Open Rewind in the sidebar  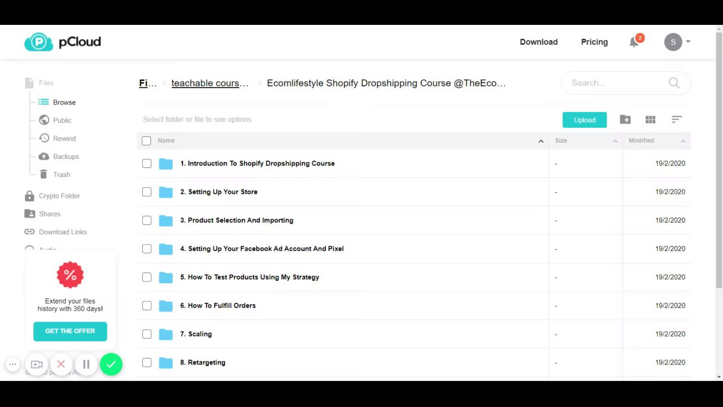click(64, 138)
